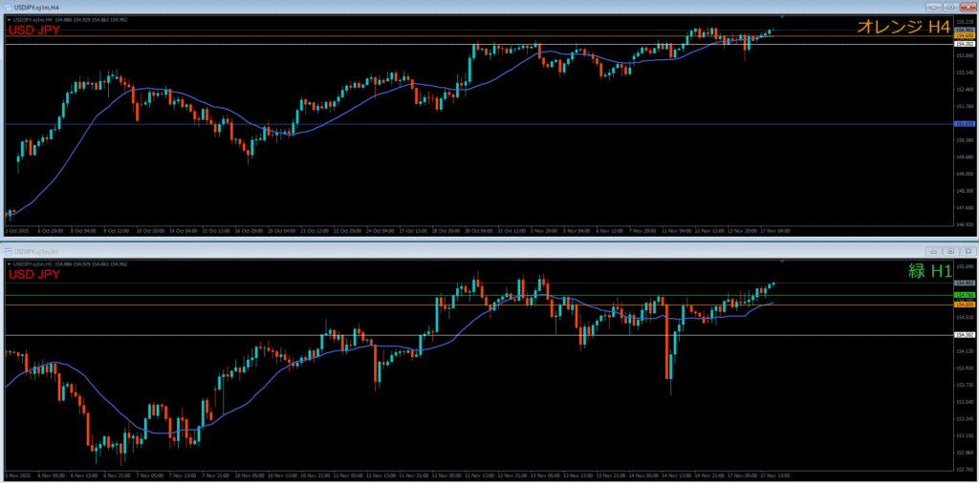Expand the one-click trading arrow on the H1 chart

9,264
